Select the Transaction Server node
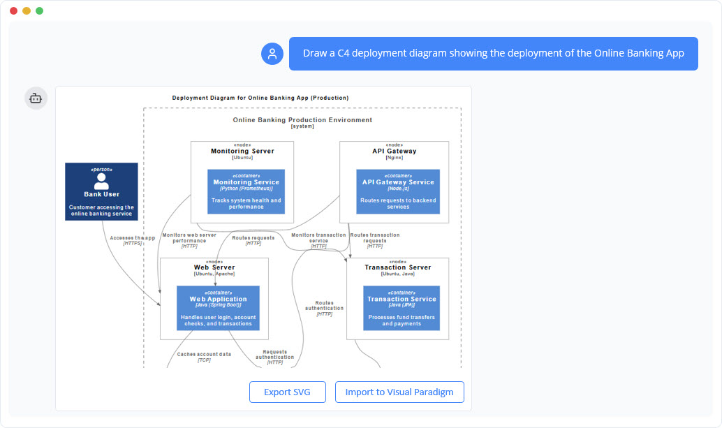722x428 pixels. tap(398, 267)
